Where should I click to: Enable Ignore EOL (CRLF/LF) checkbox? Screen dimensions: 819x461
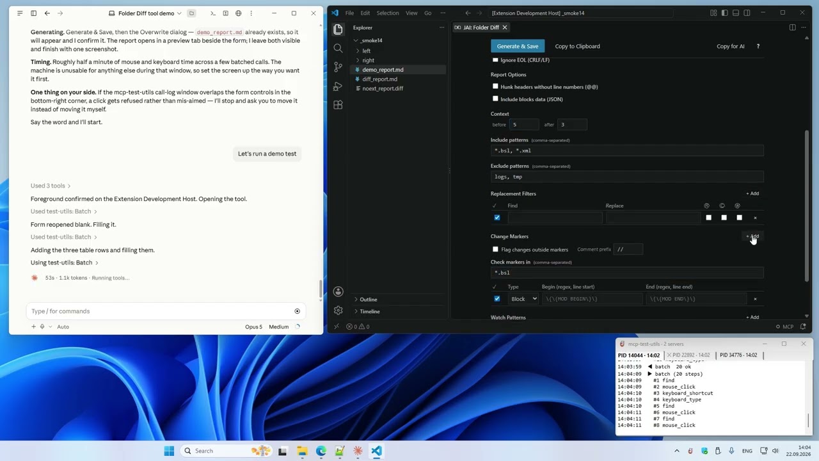[x=495, y=60]
